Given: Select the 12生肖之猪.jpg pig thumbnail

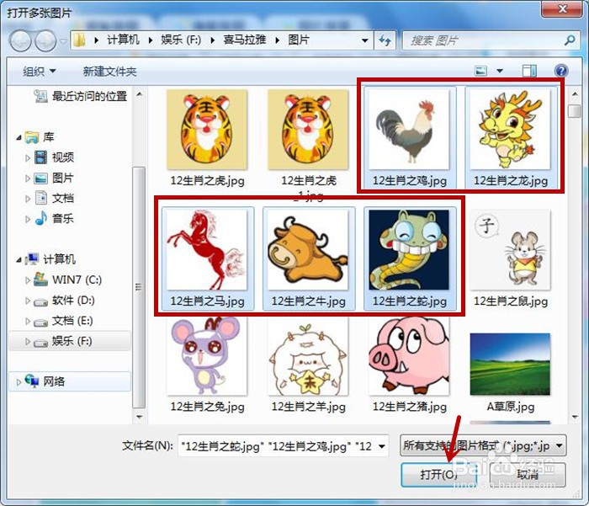Looking at the screenshot, I should pos(409,355).
